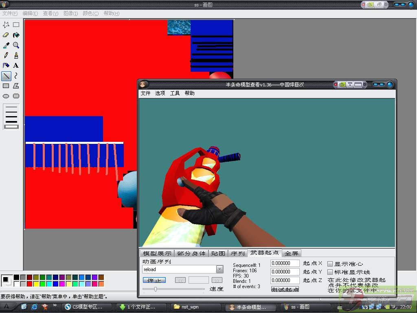The width and height of the screenshot is (417, 313).
Task: Toggle the 标准显示线 checkbox
Action: pos(330,272)
